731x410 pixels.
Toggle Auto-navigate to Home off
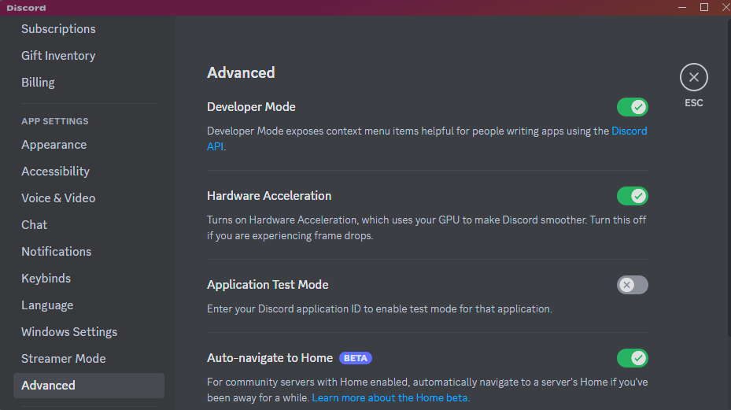click(x=632, y=358)
